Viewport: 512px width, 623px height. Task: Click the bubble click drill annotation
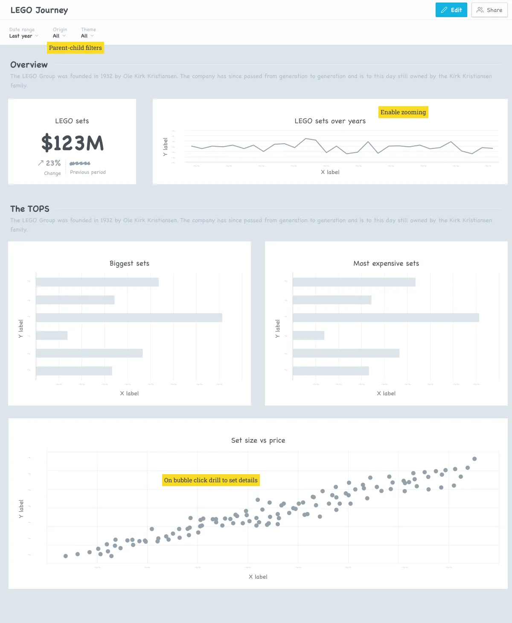[210, 480]
